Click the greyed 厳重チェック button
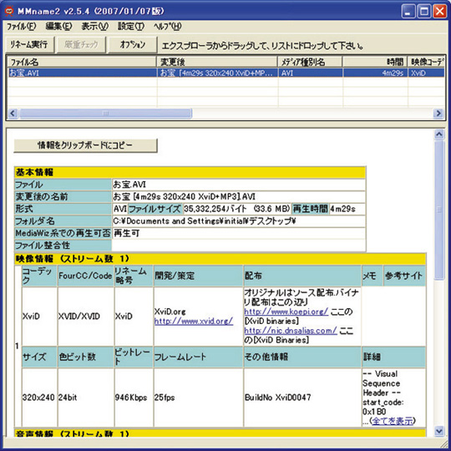The width and height of the screenshot is (451, 451). (81, 44)
